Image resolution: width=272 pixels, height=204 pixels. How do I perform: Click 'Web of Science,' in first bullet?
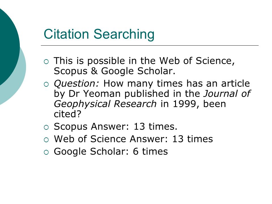(x=197, y=61)
